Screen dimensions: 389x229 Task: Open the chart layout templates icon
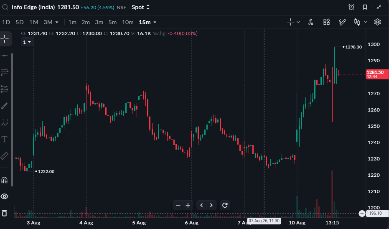[326, 22]
